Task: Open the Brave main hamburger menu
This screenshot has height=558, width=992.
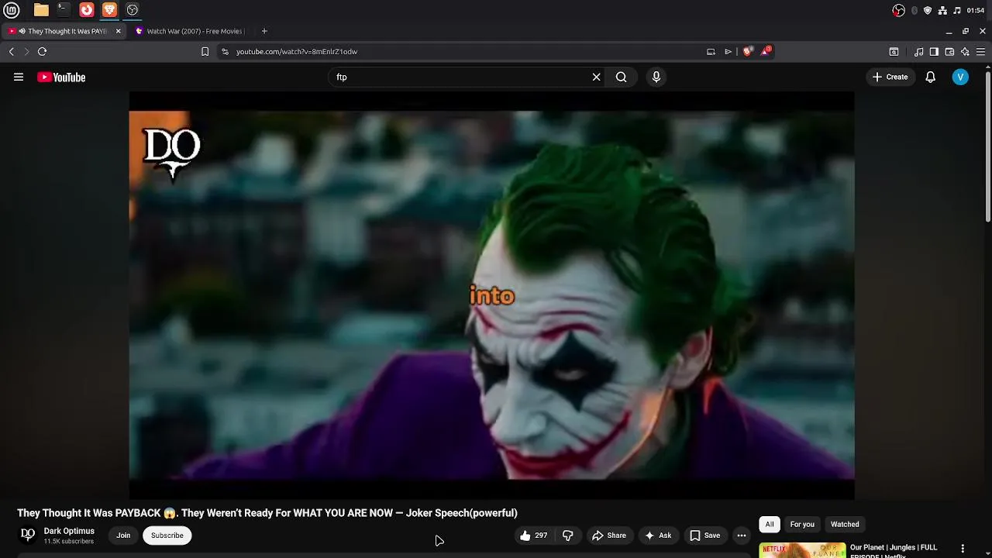Action: tap(980, 52)
